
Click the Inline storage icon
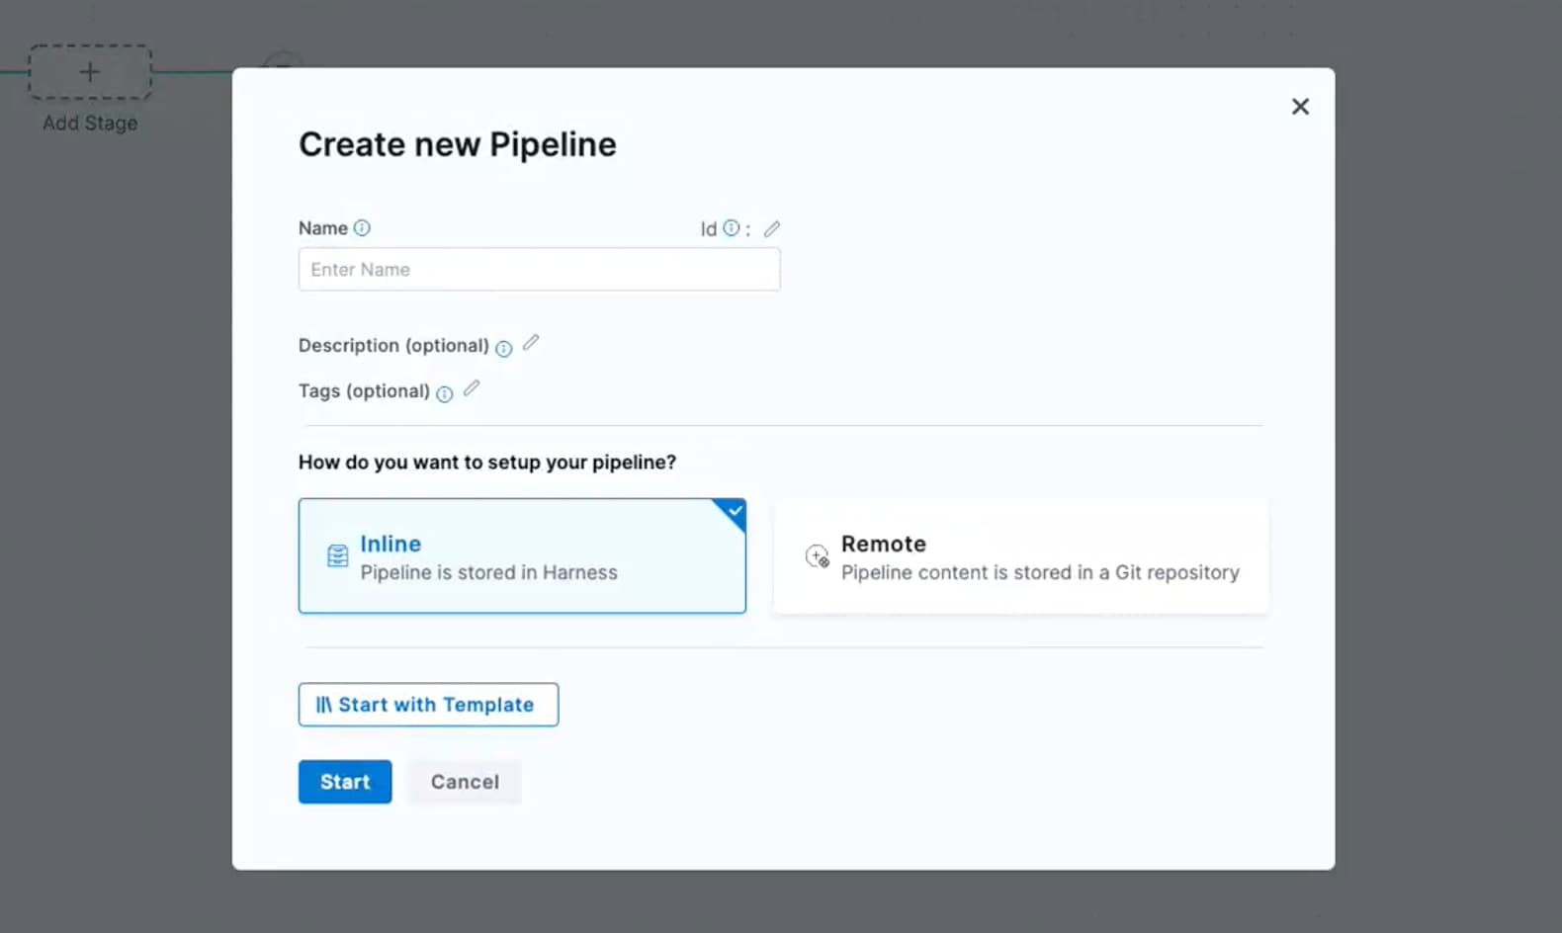point(337,556)
